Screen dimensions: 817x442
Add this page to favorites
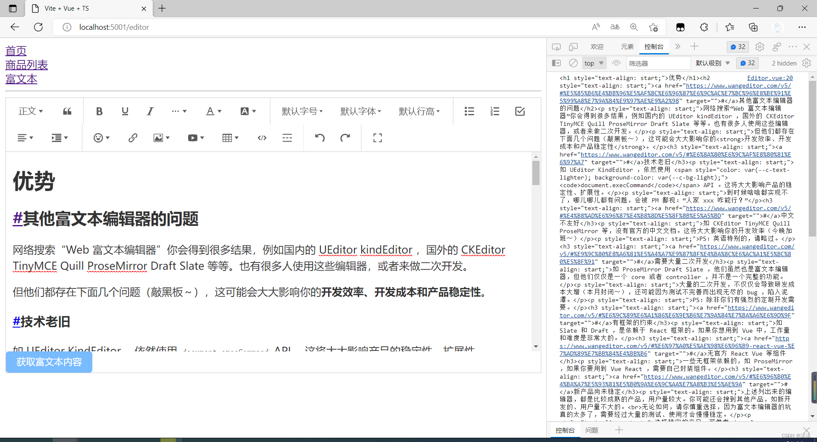(653, 27)
